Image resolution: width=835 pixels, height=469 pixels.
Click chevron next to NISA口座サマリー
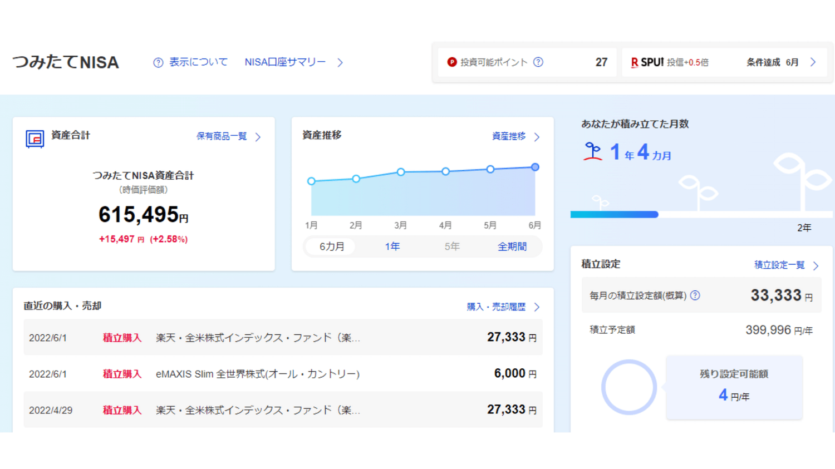tap(340, 62)
